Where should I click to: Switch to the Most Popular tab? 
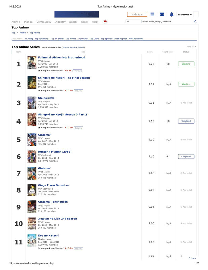[x=120, y=39]
